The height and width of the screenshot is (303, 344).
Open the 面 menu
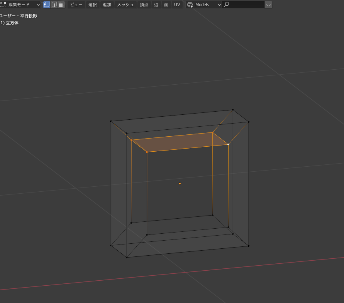click(x=166, y=5)
